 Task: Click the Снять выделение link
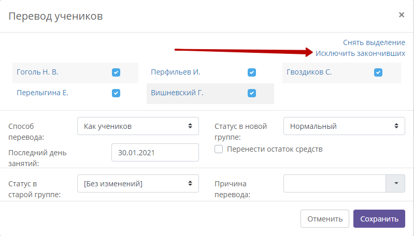(x=374, y=42)
